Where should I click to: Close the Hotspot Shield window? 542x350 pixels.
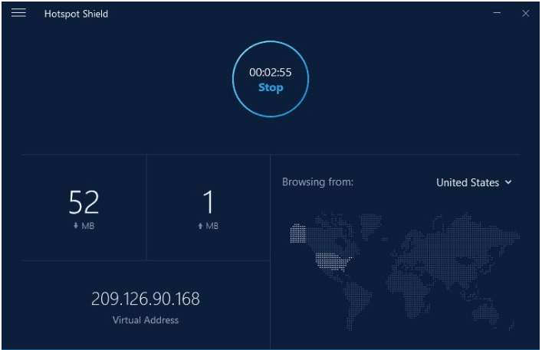click(525, 14)
